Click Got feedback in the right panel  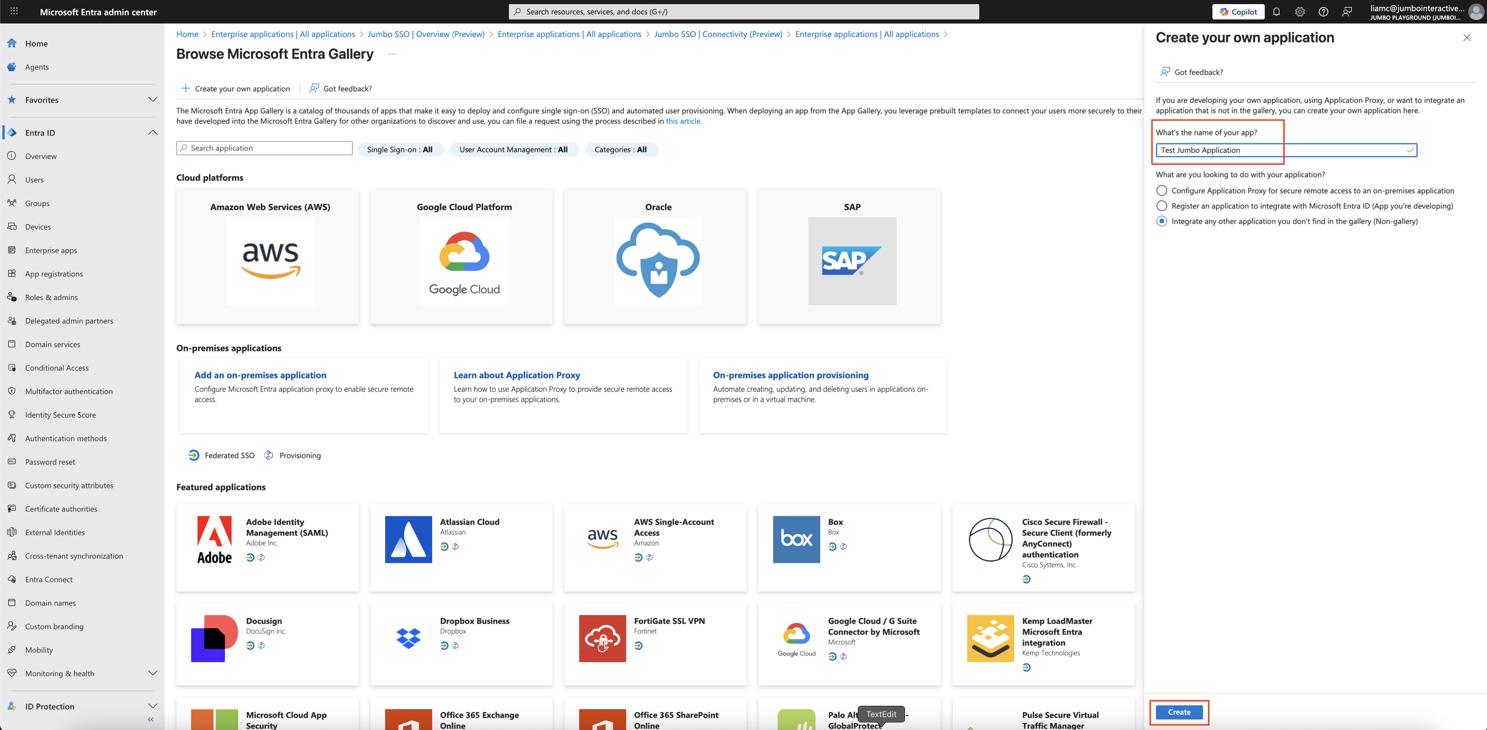(1191, 72)
